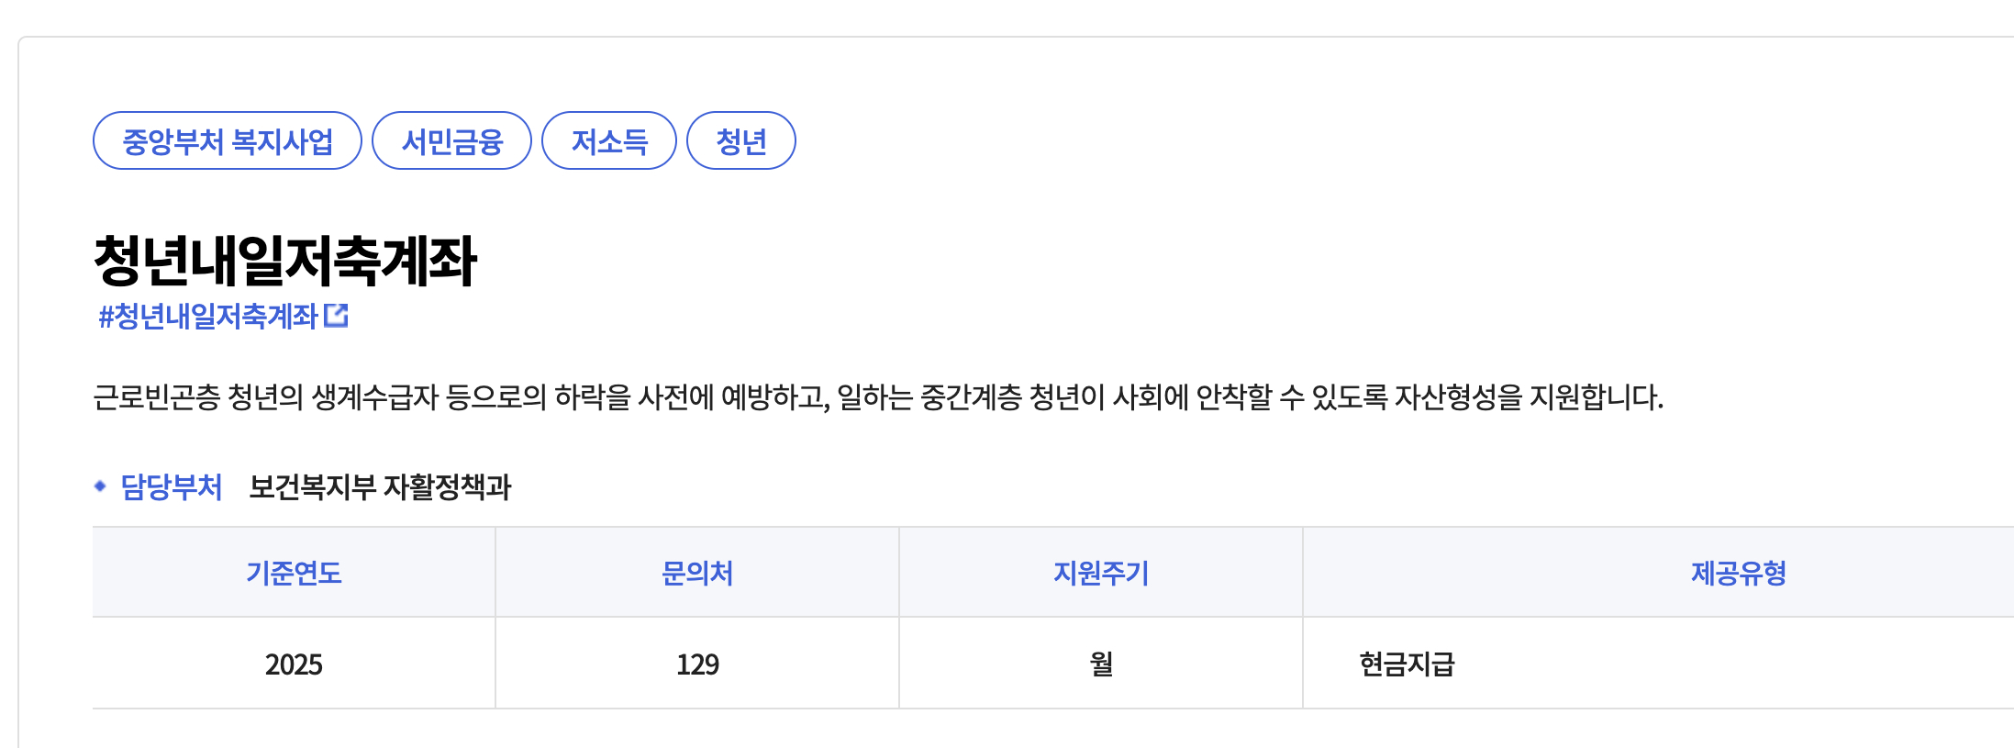2014x748 pixels.
Task: Select the 서민금융 tag chip
Action: [451, 140]
